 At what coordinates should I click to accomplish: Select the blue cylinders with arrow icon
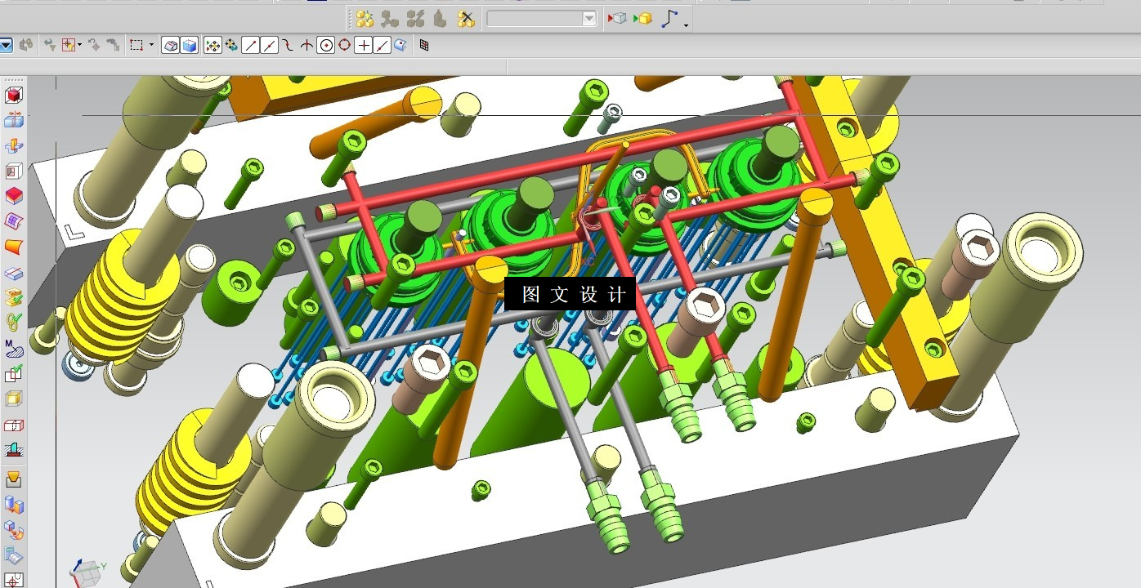pos(14,504)
